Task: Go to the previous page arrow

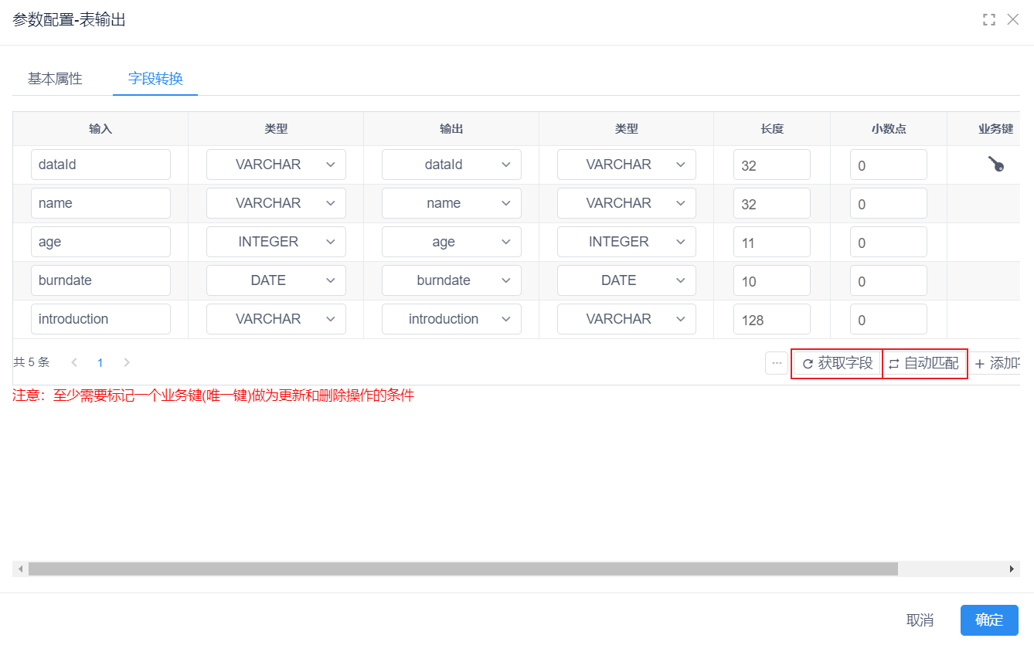Action: [x=74, y=362]
